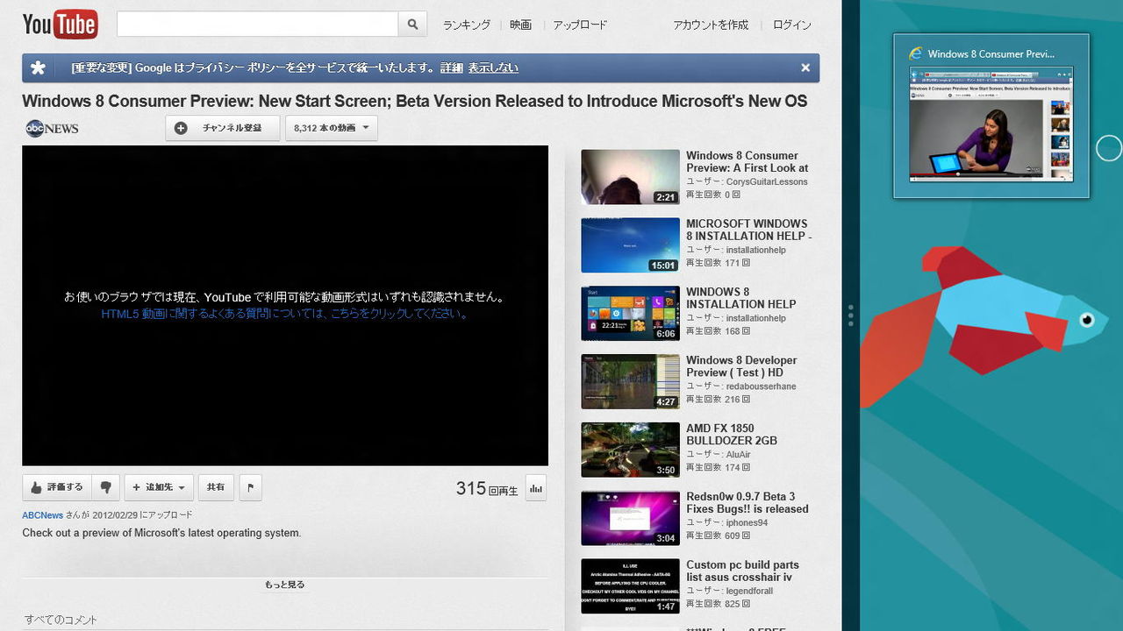The width and height of the screenshot is (1123, 631).
Task: Click title 'Windows 8 Consumer Preview: A First Look at'
Action: [747, 162]
